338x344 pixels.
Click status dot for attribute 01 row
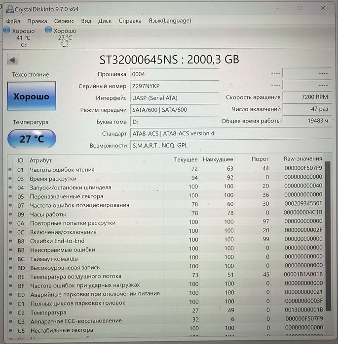pyautogui.click(x=10, y=169)
